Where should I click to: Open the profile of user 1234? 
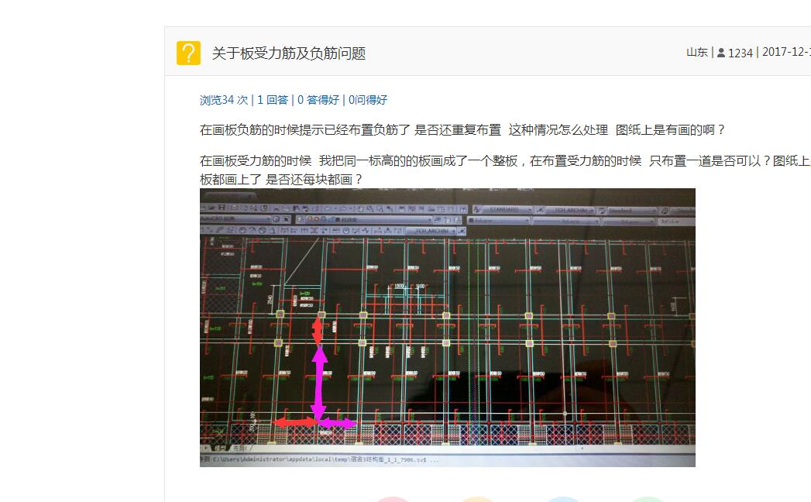pyautogui.click(x=741, y=53)
